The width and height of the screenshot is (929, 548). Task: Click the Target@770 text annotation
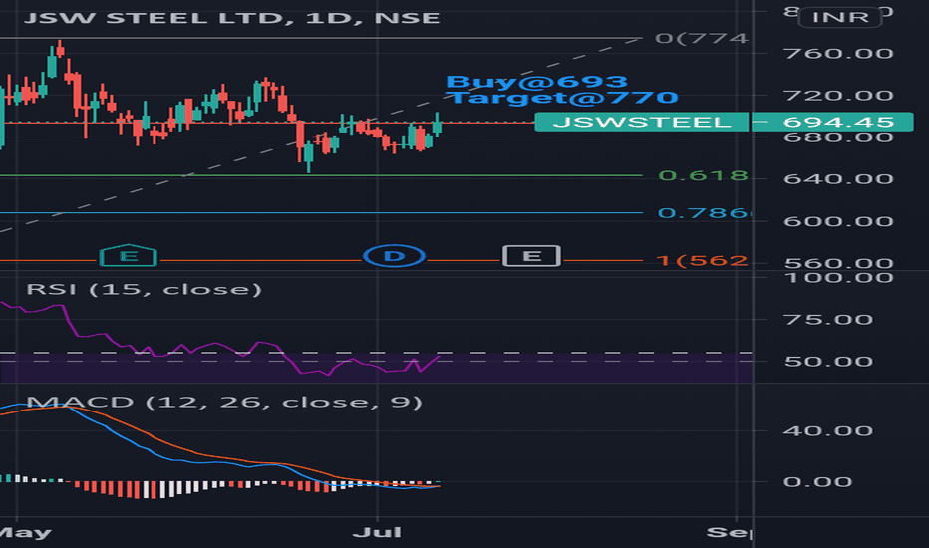point(561,98)
